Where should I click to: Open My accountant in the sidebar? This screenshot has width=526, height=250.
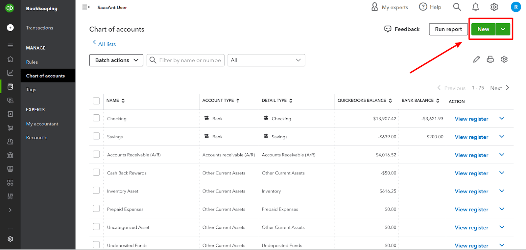point(42,124)
